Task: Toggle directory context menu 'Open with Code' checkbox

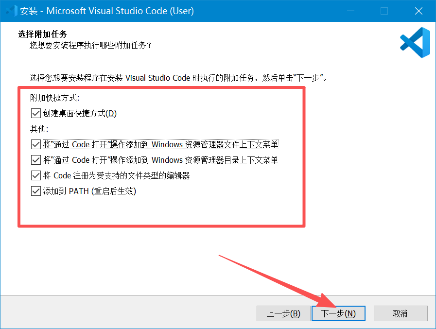Action: coord(36,160)
